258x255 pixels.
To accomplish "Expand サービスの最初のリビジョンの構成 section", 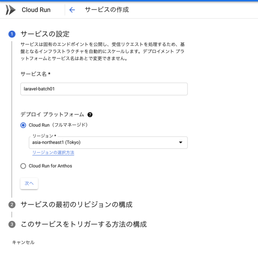I will [77, 205].
